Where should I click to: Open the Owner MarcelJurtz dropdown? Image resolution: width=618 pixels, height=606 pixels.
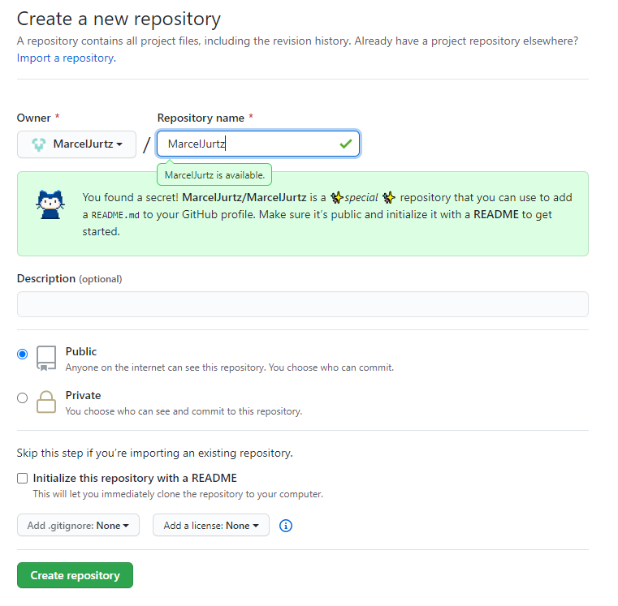76,144
